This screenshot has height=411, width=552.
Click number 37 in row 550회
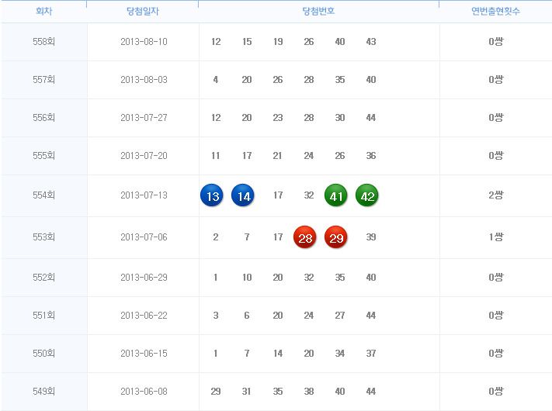pos(370,354)
